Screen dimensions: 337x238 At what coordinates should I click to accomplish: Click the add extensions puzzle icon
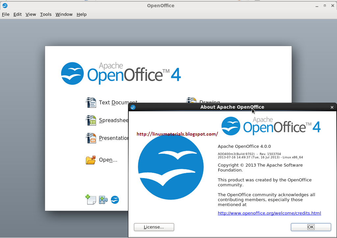(x=103, y=200)
